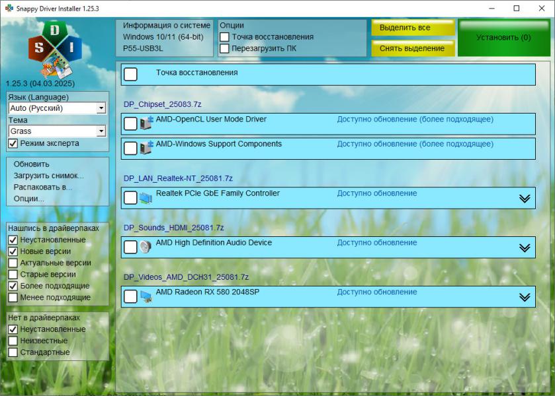Click the AMD High Definition Audio speaker icon

tap(146, 247)
